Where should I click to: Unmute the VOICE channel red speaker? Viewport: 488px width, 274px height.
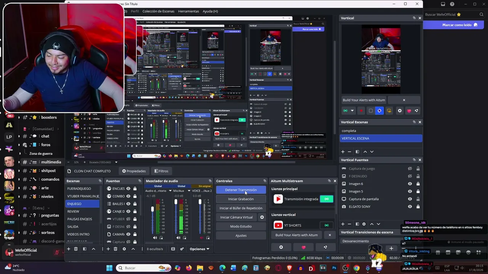(x=202, y=238)
